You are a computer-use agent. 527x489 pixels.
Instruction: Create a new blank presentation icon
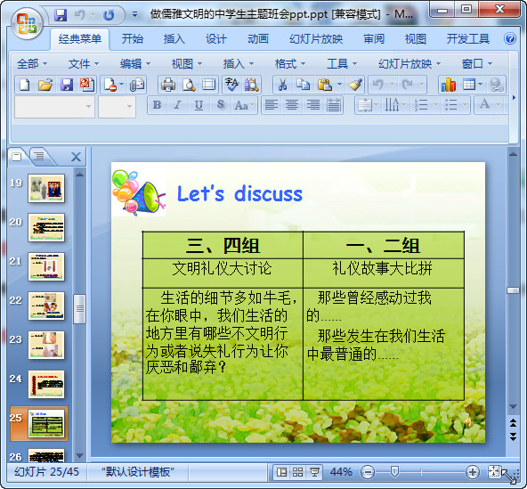point(25,85)
